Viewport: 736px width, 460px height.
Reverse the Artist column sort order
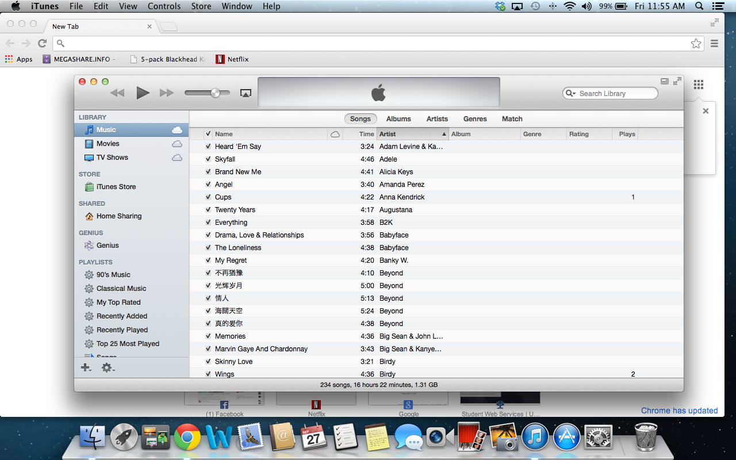point(412,134)
